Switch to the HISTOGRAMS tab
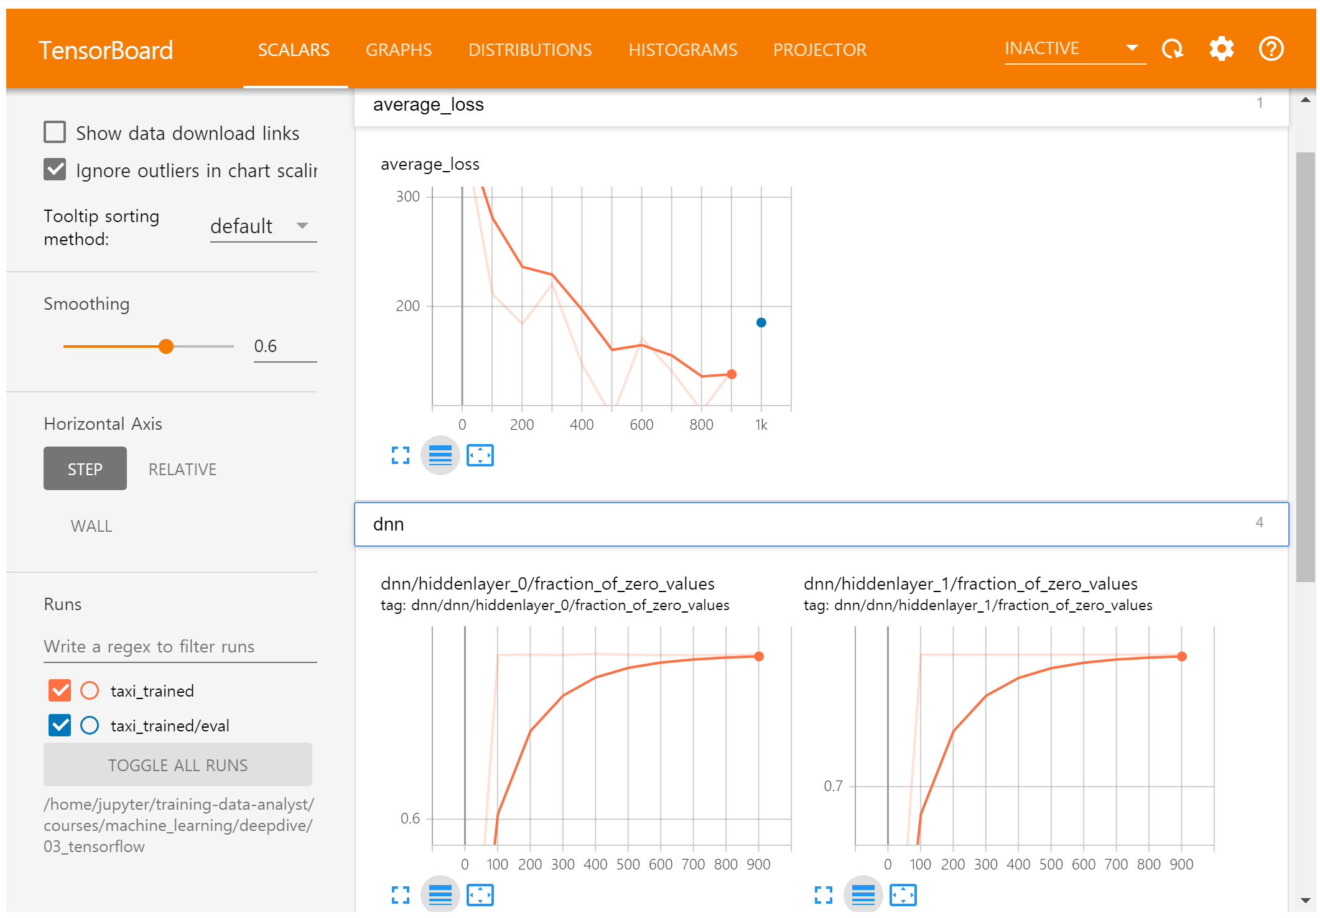This screenshot has height=918, width=1320. pos(682,50)
